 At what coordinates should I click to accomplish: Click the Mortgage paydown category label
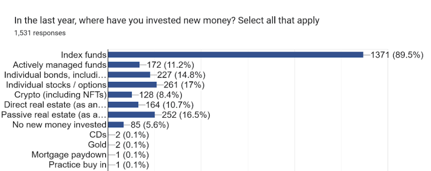tap(69, 155)
